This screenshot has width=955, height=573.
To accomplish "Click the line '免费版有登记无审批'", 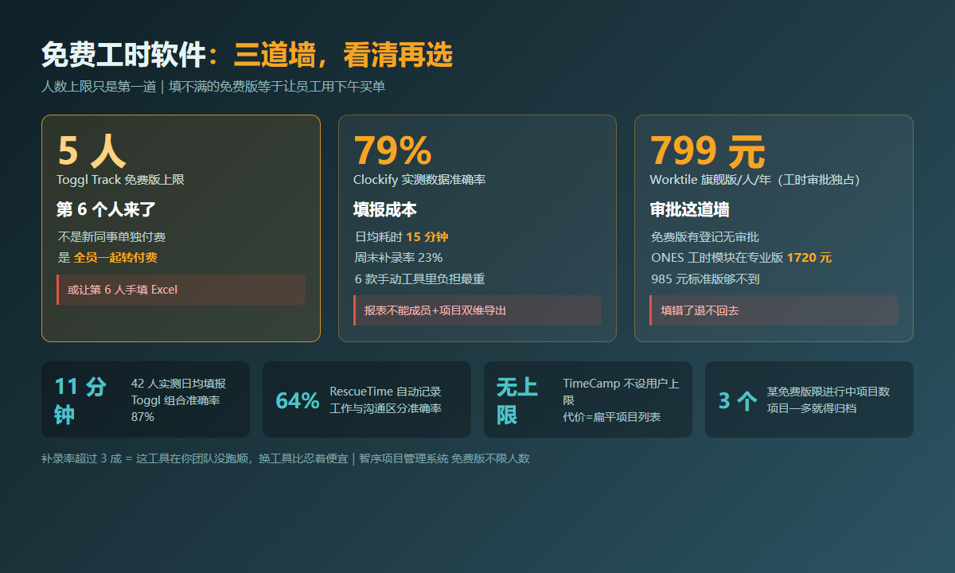I will point(705,236).
